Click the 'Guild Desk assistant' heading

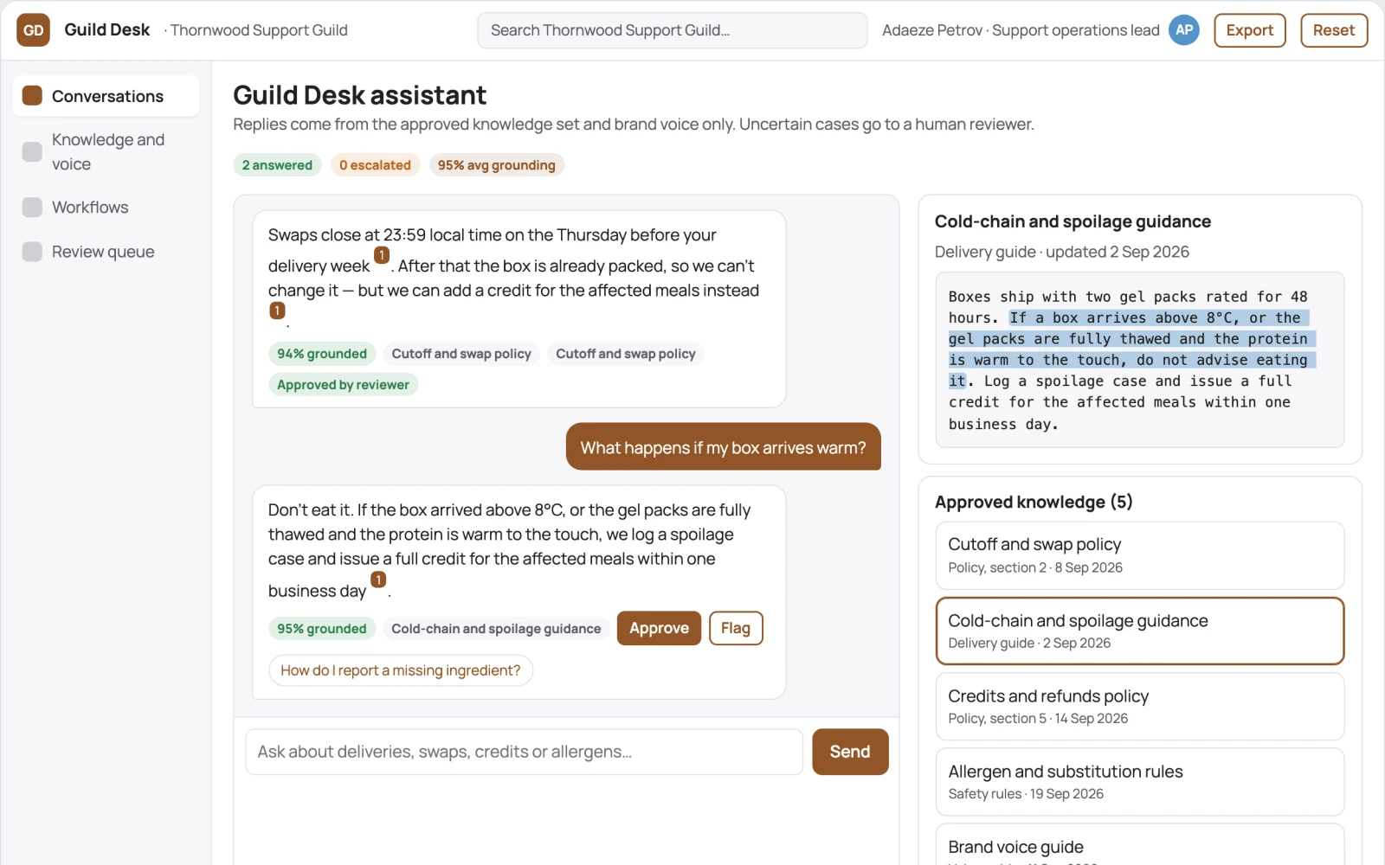[x=360, y=95]
